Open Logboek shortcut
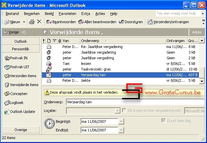The image size is (207, 143). [x=14, y=103]
